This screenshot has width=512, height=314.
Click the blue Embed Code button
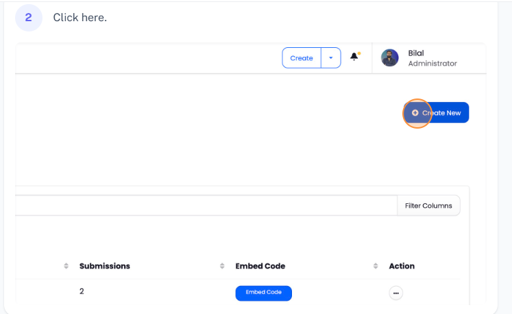[264, 293]
